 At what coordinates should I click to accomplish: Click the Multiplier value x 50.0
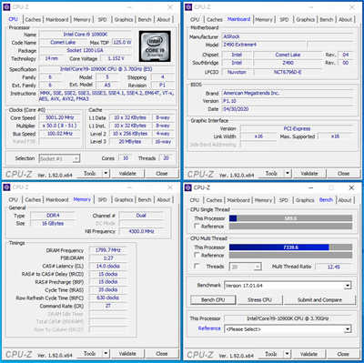pos(60,126)
